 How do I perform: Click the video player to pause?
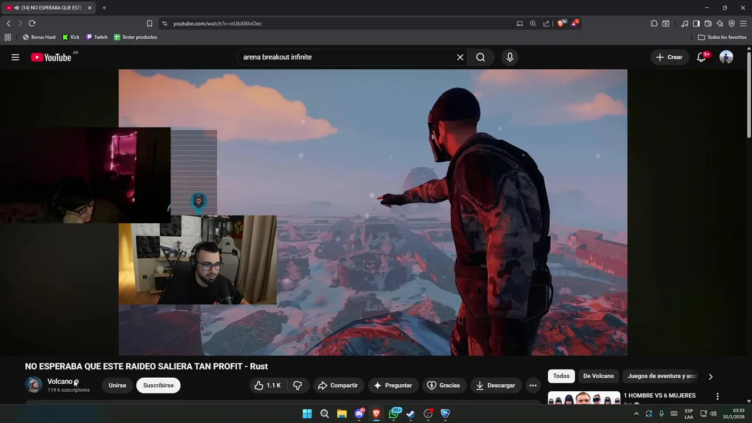tap(373, 212)
